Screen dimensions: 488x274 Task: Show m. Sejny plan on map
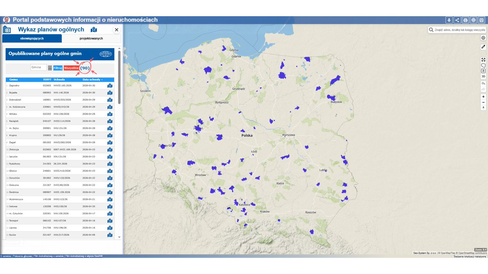[x=110, y=128]
